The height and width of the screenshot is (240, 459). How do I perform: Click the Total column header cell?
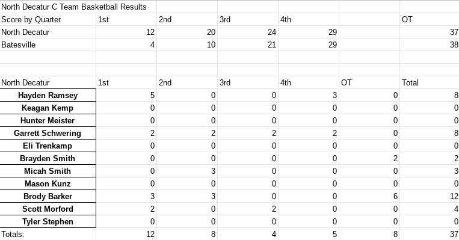point(430,82)
